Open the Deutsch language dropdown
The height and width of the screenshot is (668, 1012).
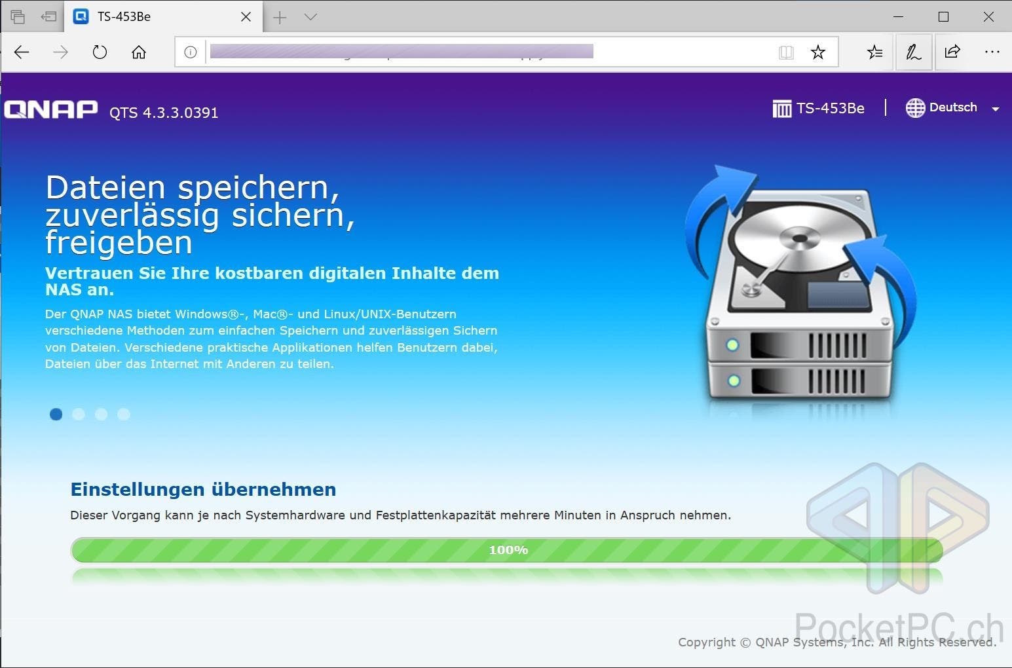pos(952,108)
